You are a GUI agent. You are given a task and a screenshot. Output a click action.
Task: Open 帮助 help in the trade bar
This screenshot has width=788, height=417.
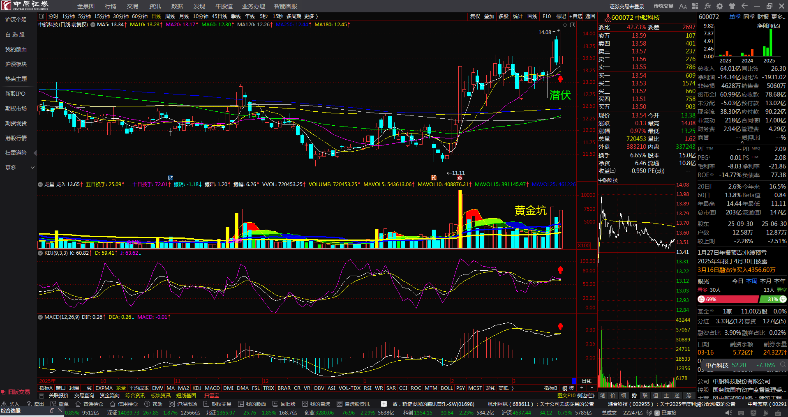point(153,404)
